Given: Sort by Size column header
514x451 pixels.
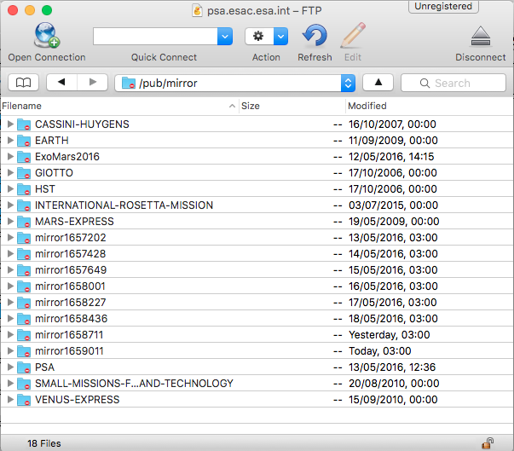Looking at the screenshot, I should coord(292,106).
